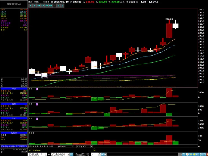Click the drawing pen tool icon
This screenshot has width=208, height=156.
(x=204, y=154)
